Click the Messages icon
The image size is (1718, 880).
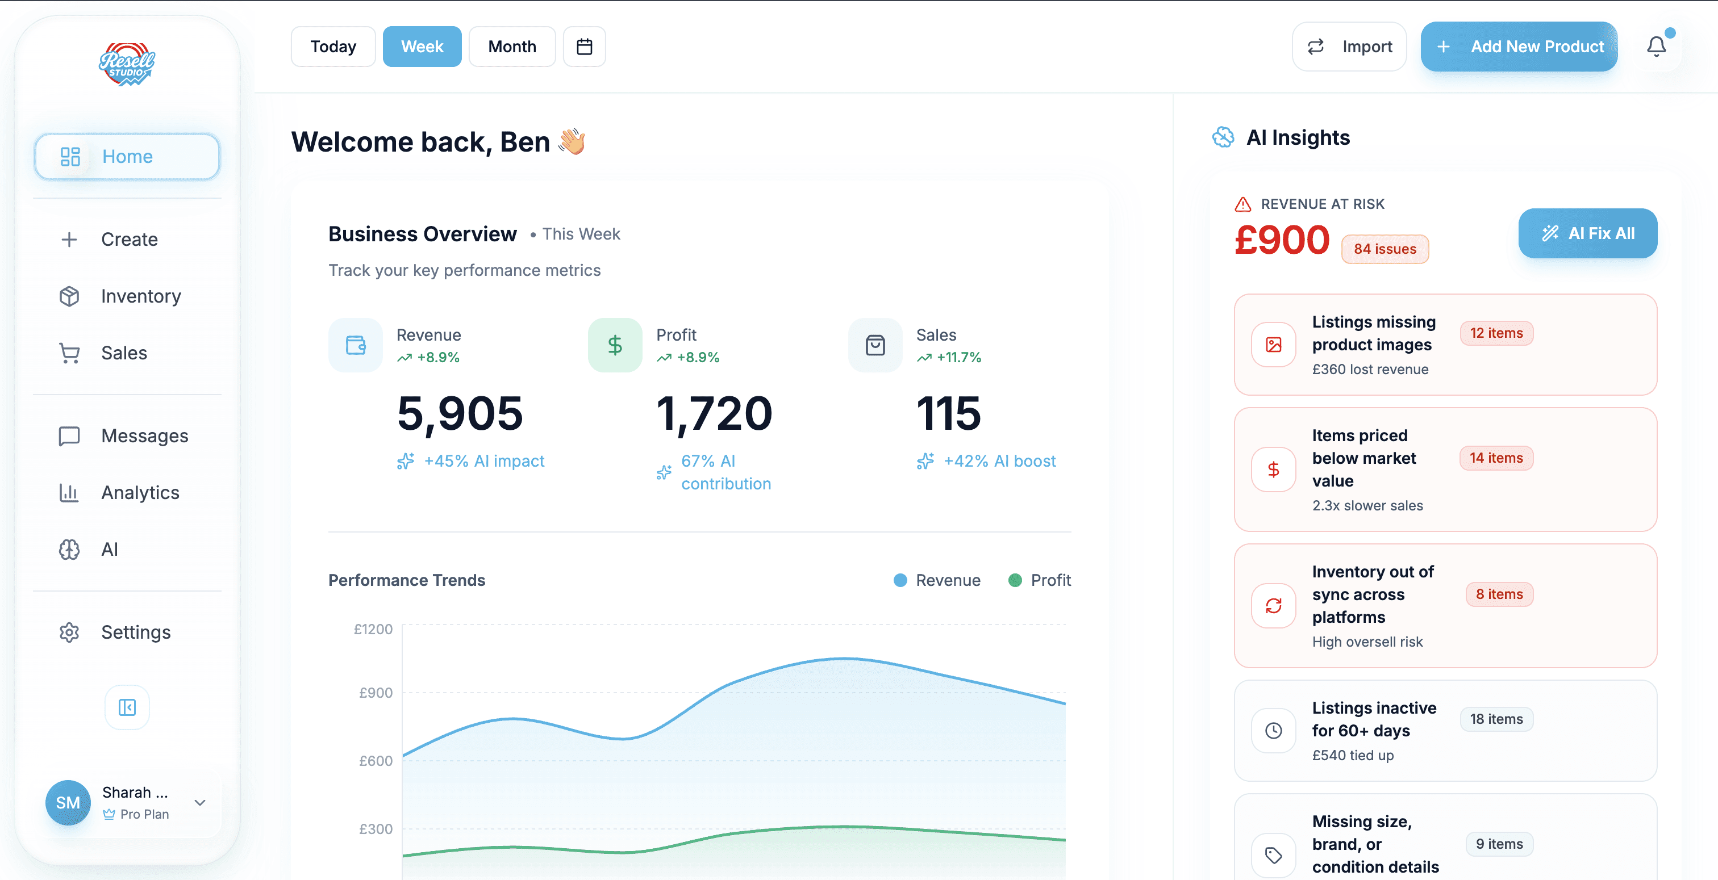pos(69,435)
